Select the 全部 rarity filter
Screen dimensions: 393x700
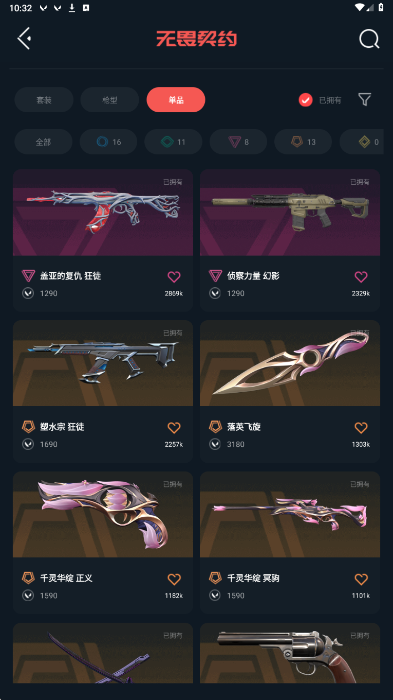click(x=43, y=142)
